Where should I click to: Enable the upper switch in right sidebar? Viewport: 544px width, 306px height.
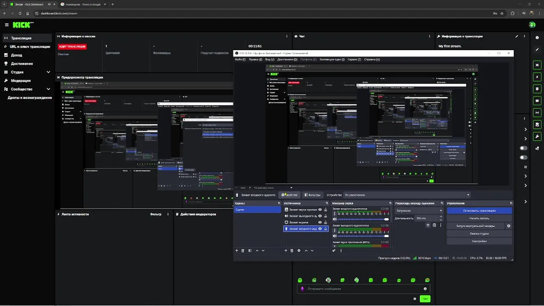pyautogui.click(x=524, y=148)
